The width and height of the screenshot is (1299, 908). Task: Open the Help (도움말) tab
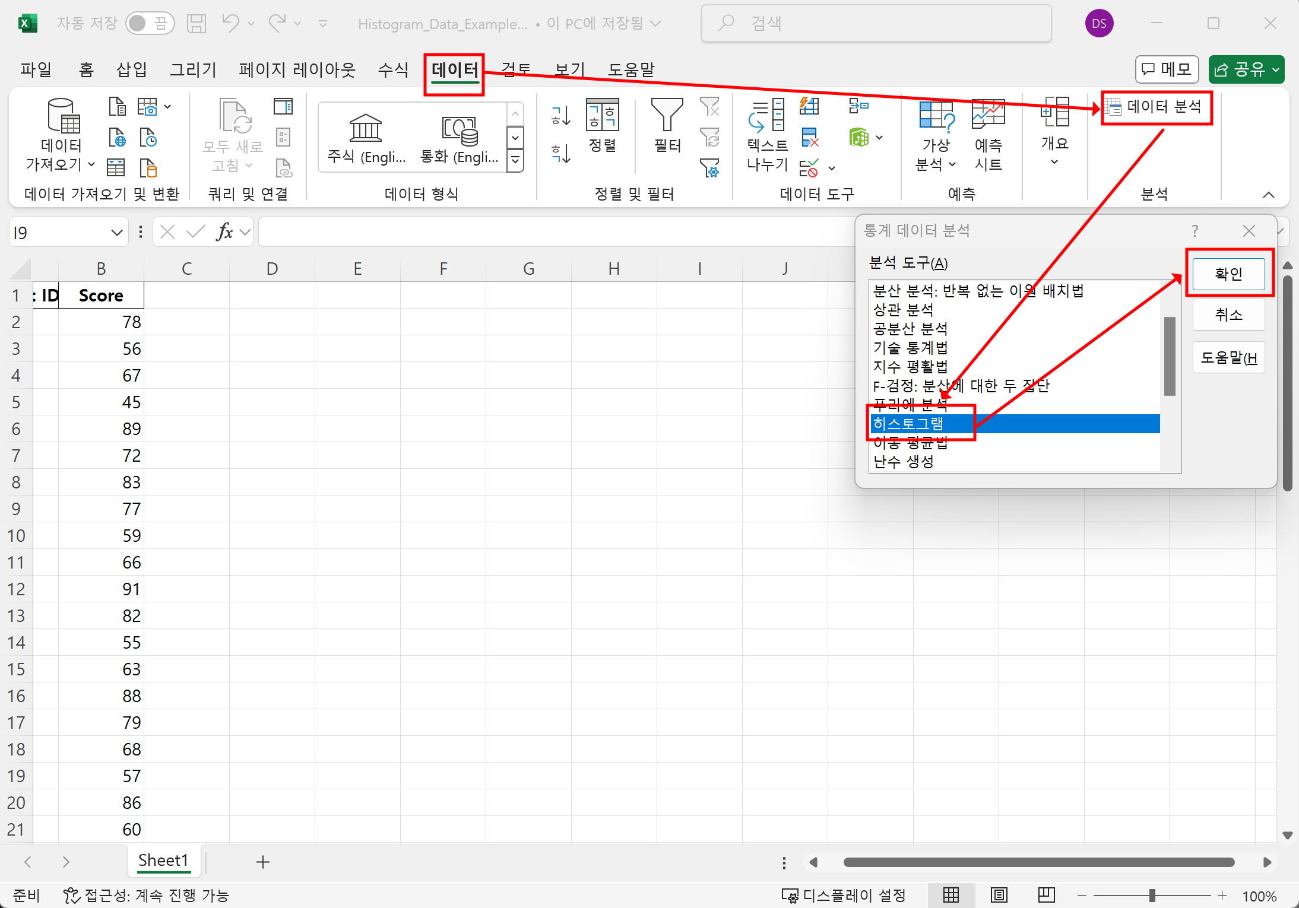[631, 69]
